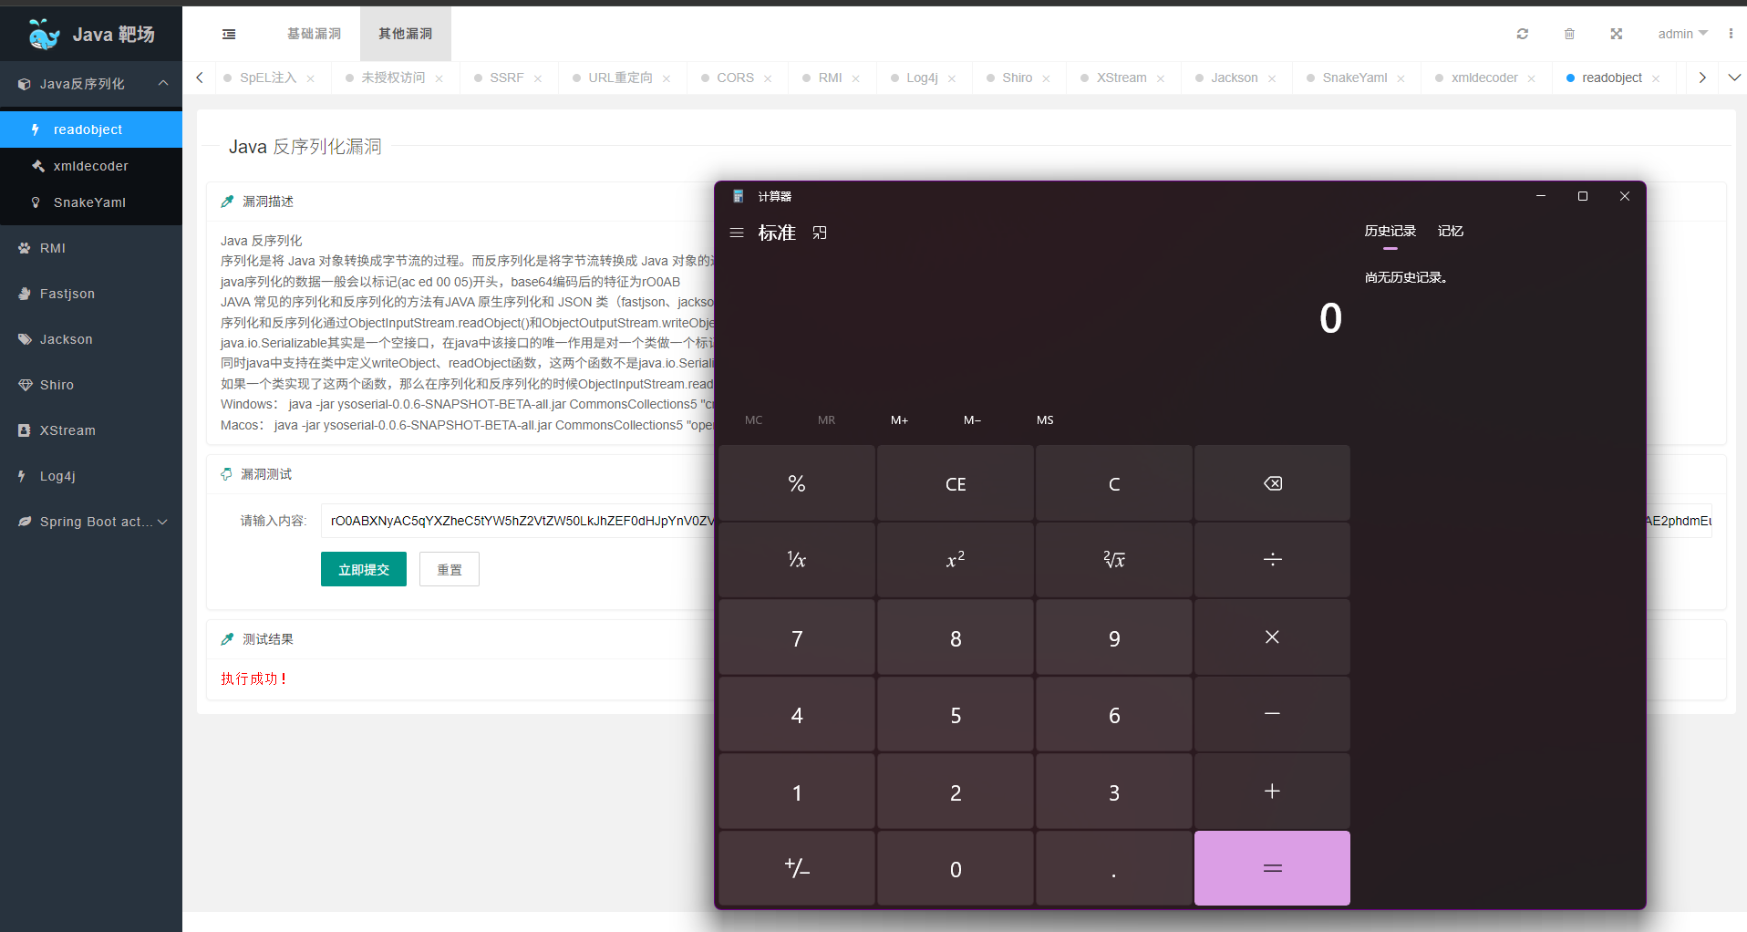Click the payload input text field

[x=520, y=521]
